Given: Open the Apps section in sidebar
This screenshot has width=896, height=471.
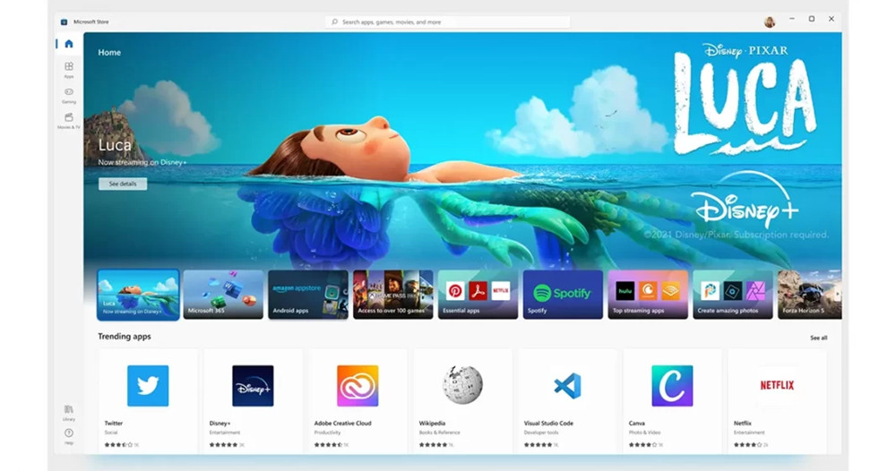Looking at the screenshot, I should tap(69, 68).
